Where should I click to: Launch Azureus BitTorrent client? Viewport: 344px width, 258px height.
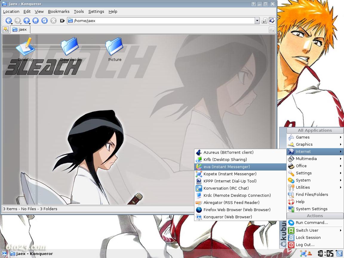[x=240, y=152]
